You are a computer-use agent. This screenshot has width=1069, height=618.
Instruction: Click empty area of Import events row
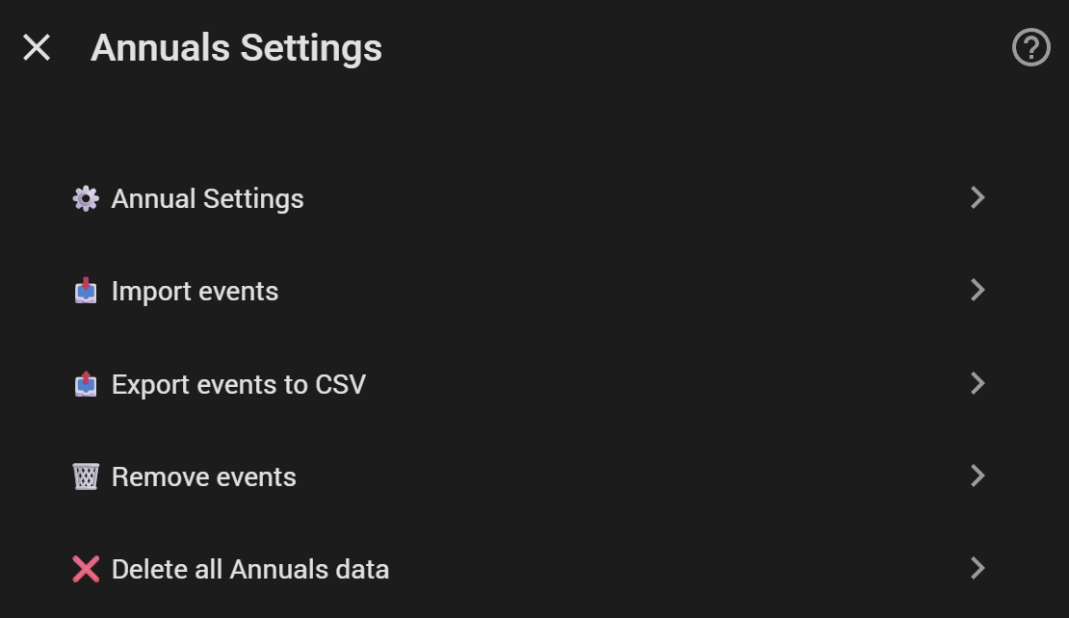(613, 291)
